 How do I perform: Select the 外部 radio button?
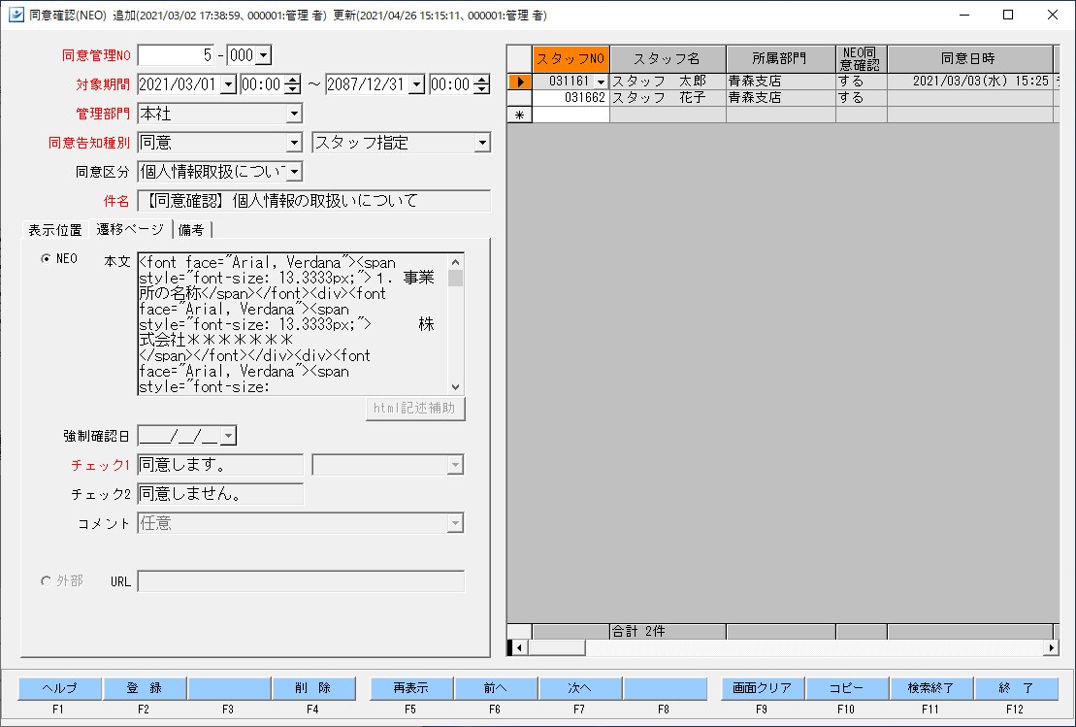coord(46,580)
